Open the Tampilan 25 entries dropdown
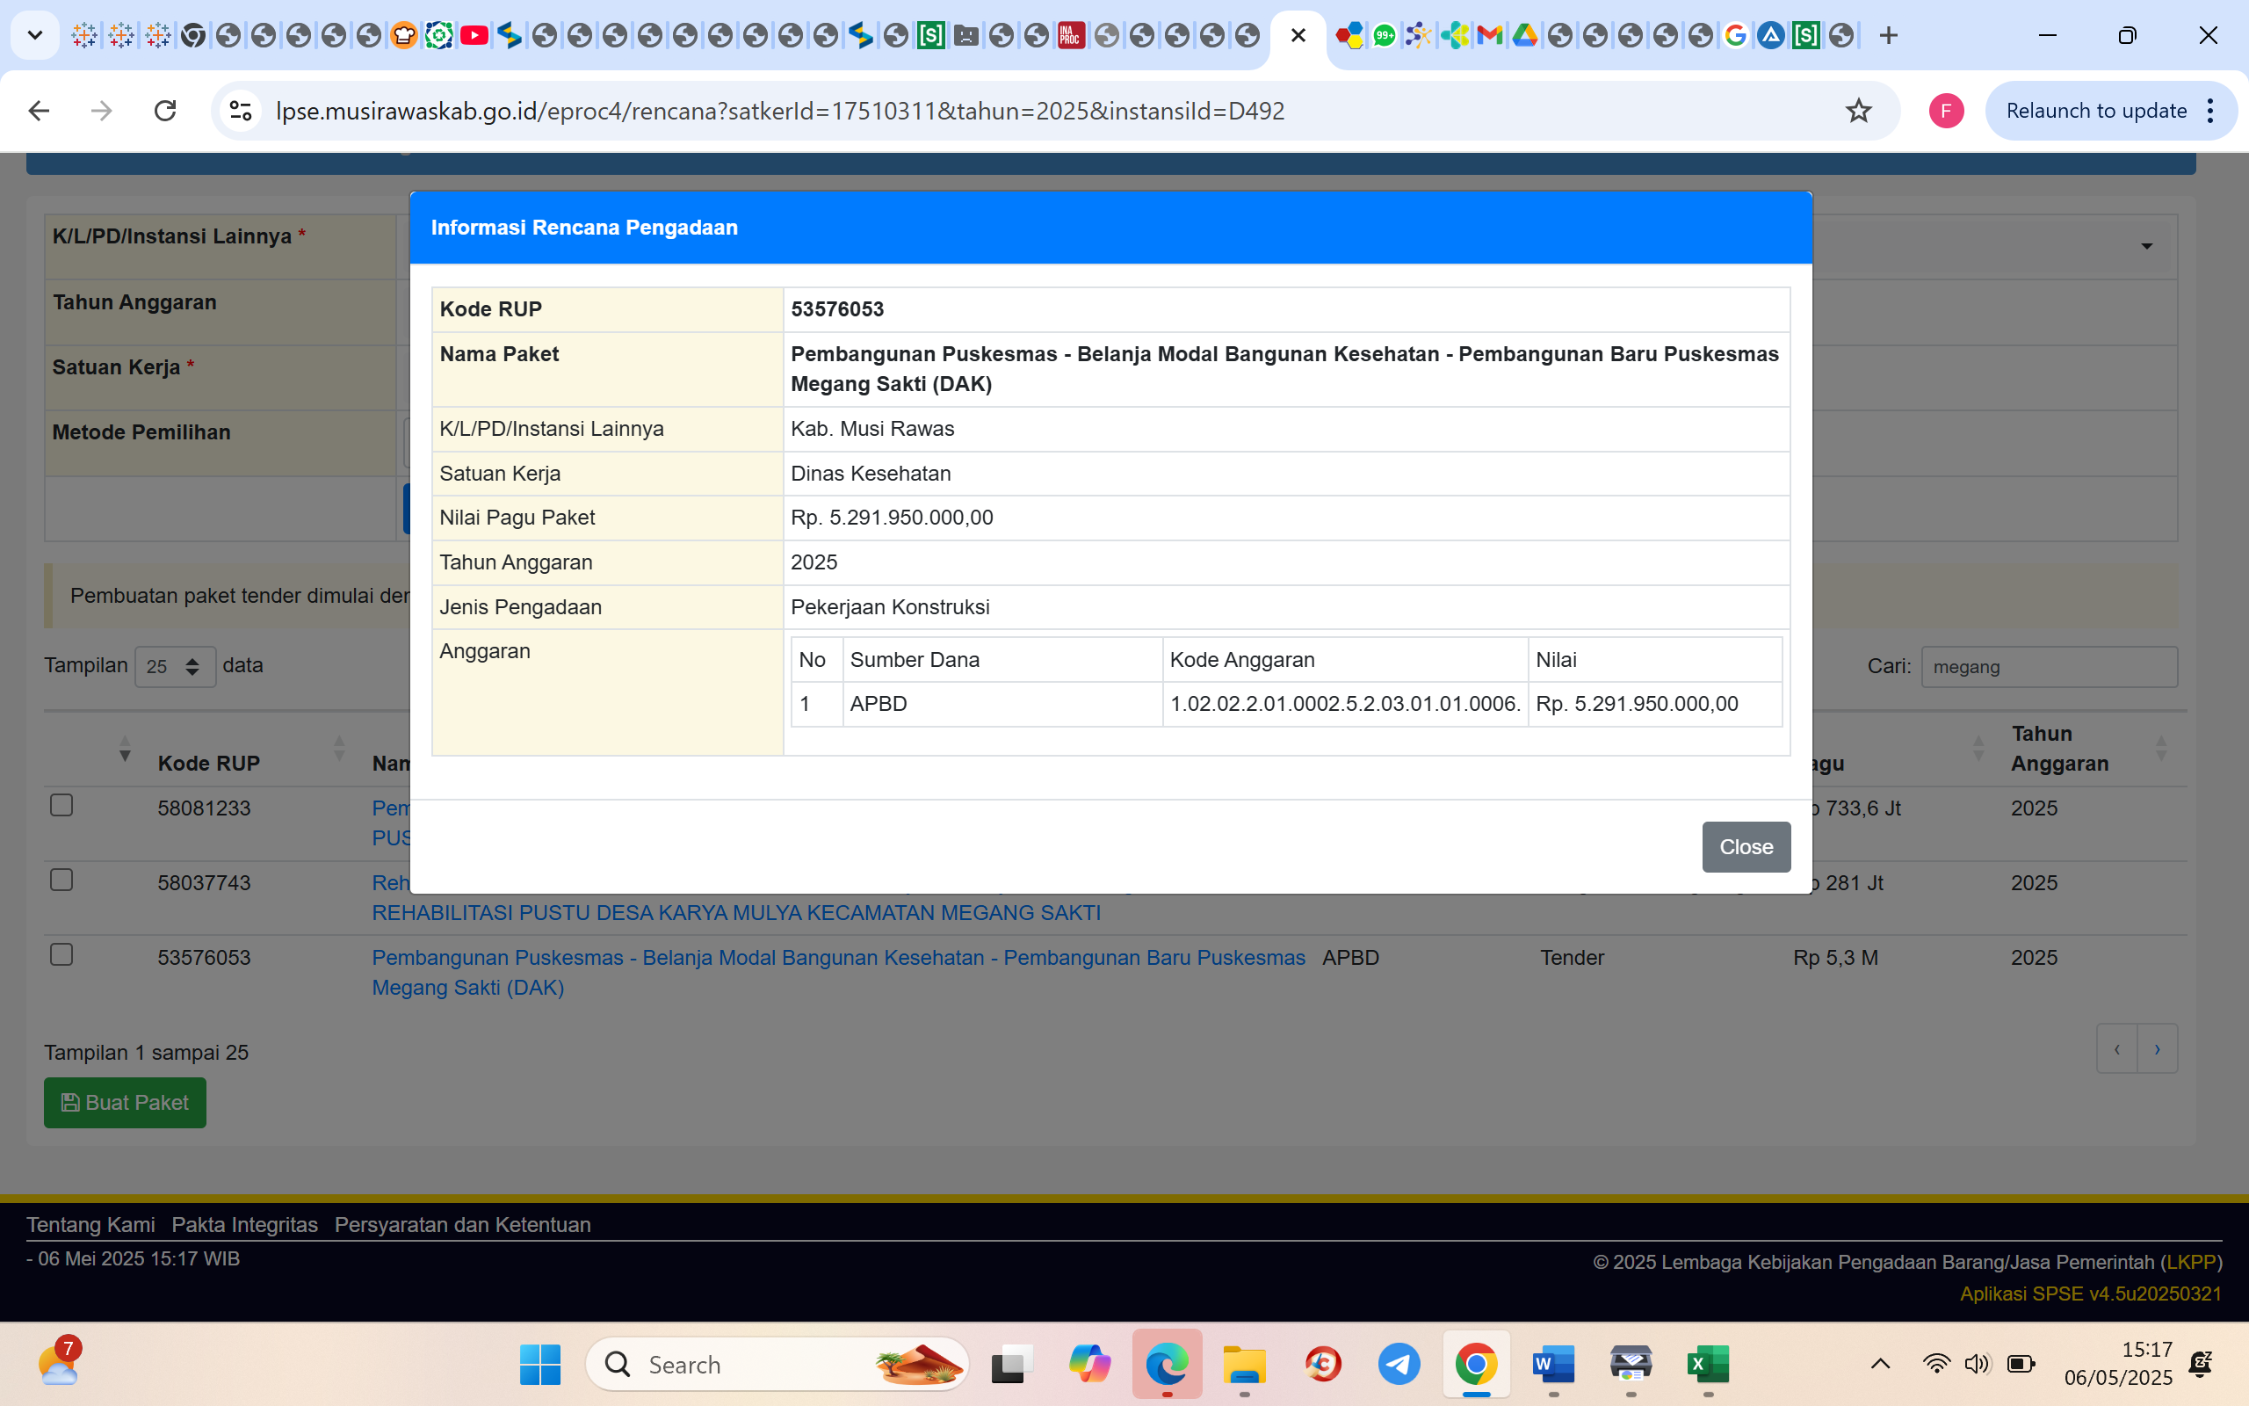 tap(175, 667)
